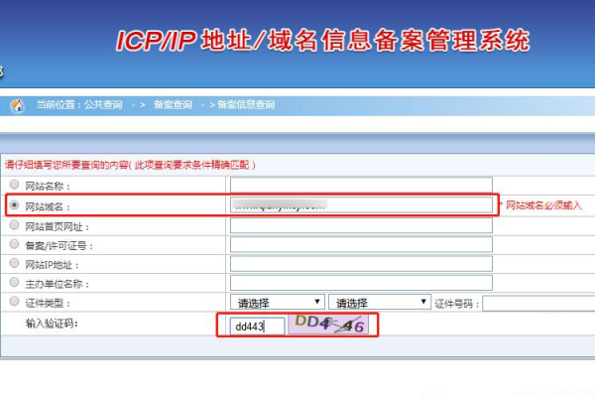Choose the 网站首页网址 radio option

click(14, 225)
